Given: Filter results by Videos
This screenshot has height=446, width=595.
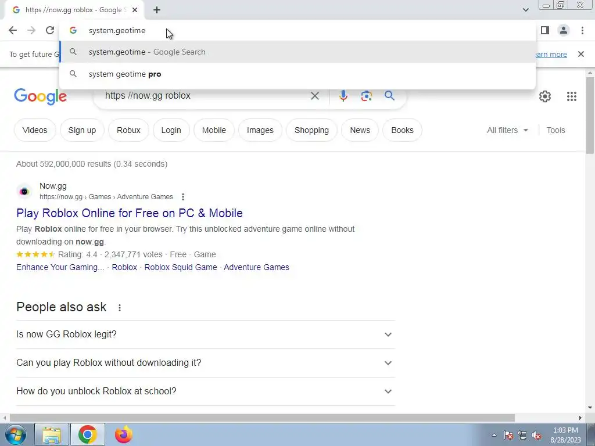Looking at the screenshot, I should pyautogui.click(x=35, y=130).
